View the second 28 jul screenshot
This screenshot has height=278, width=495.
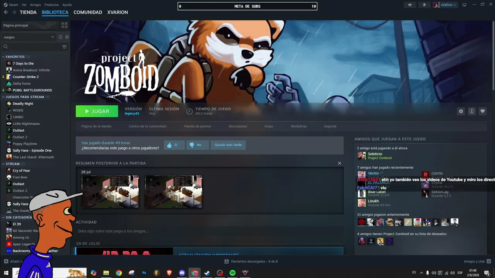(x=173, y=192)
